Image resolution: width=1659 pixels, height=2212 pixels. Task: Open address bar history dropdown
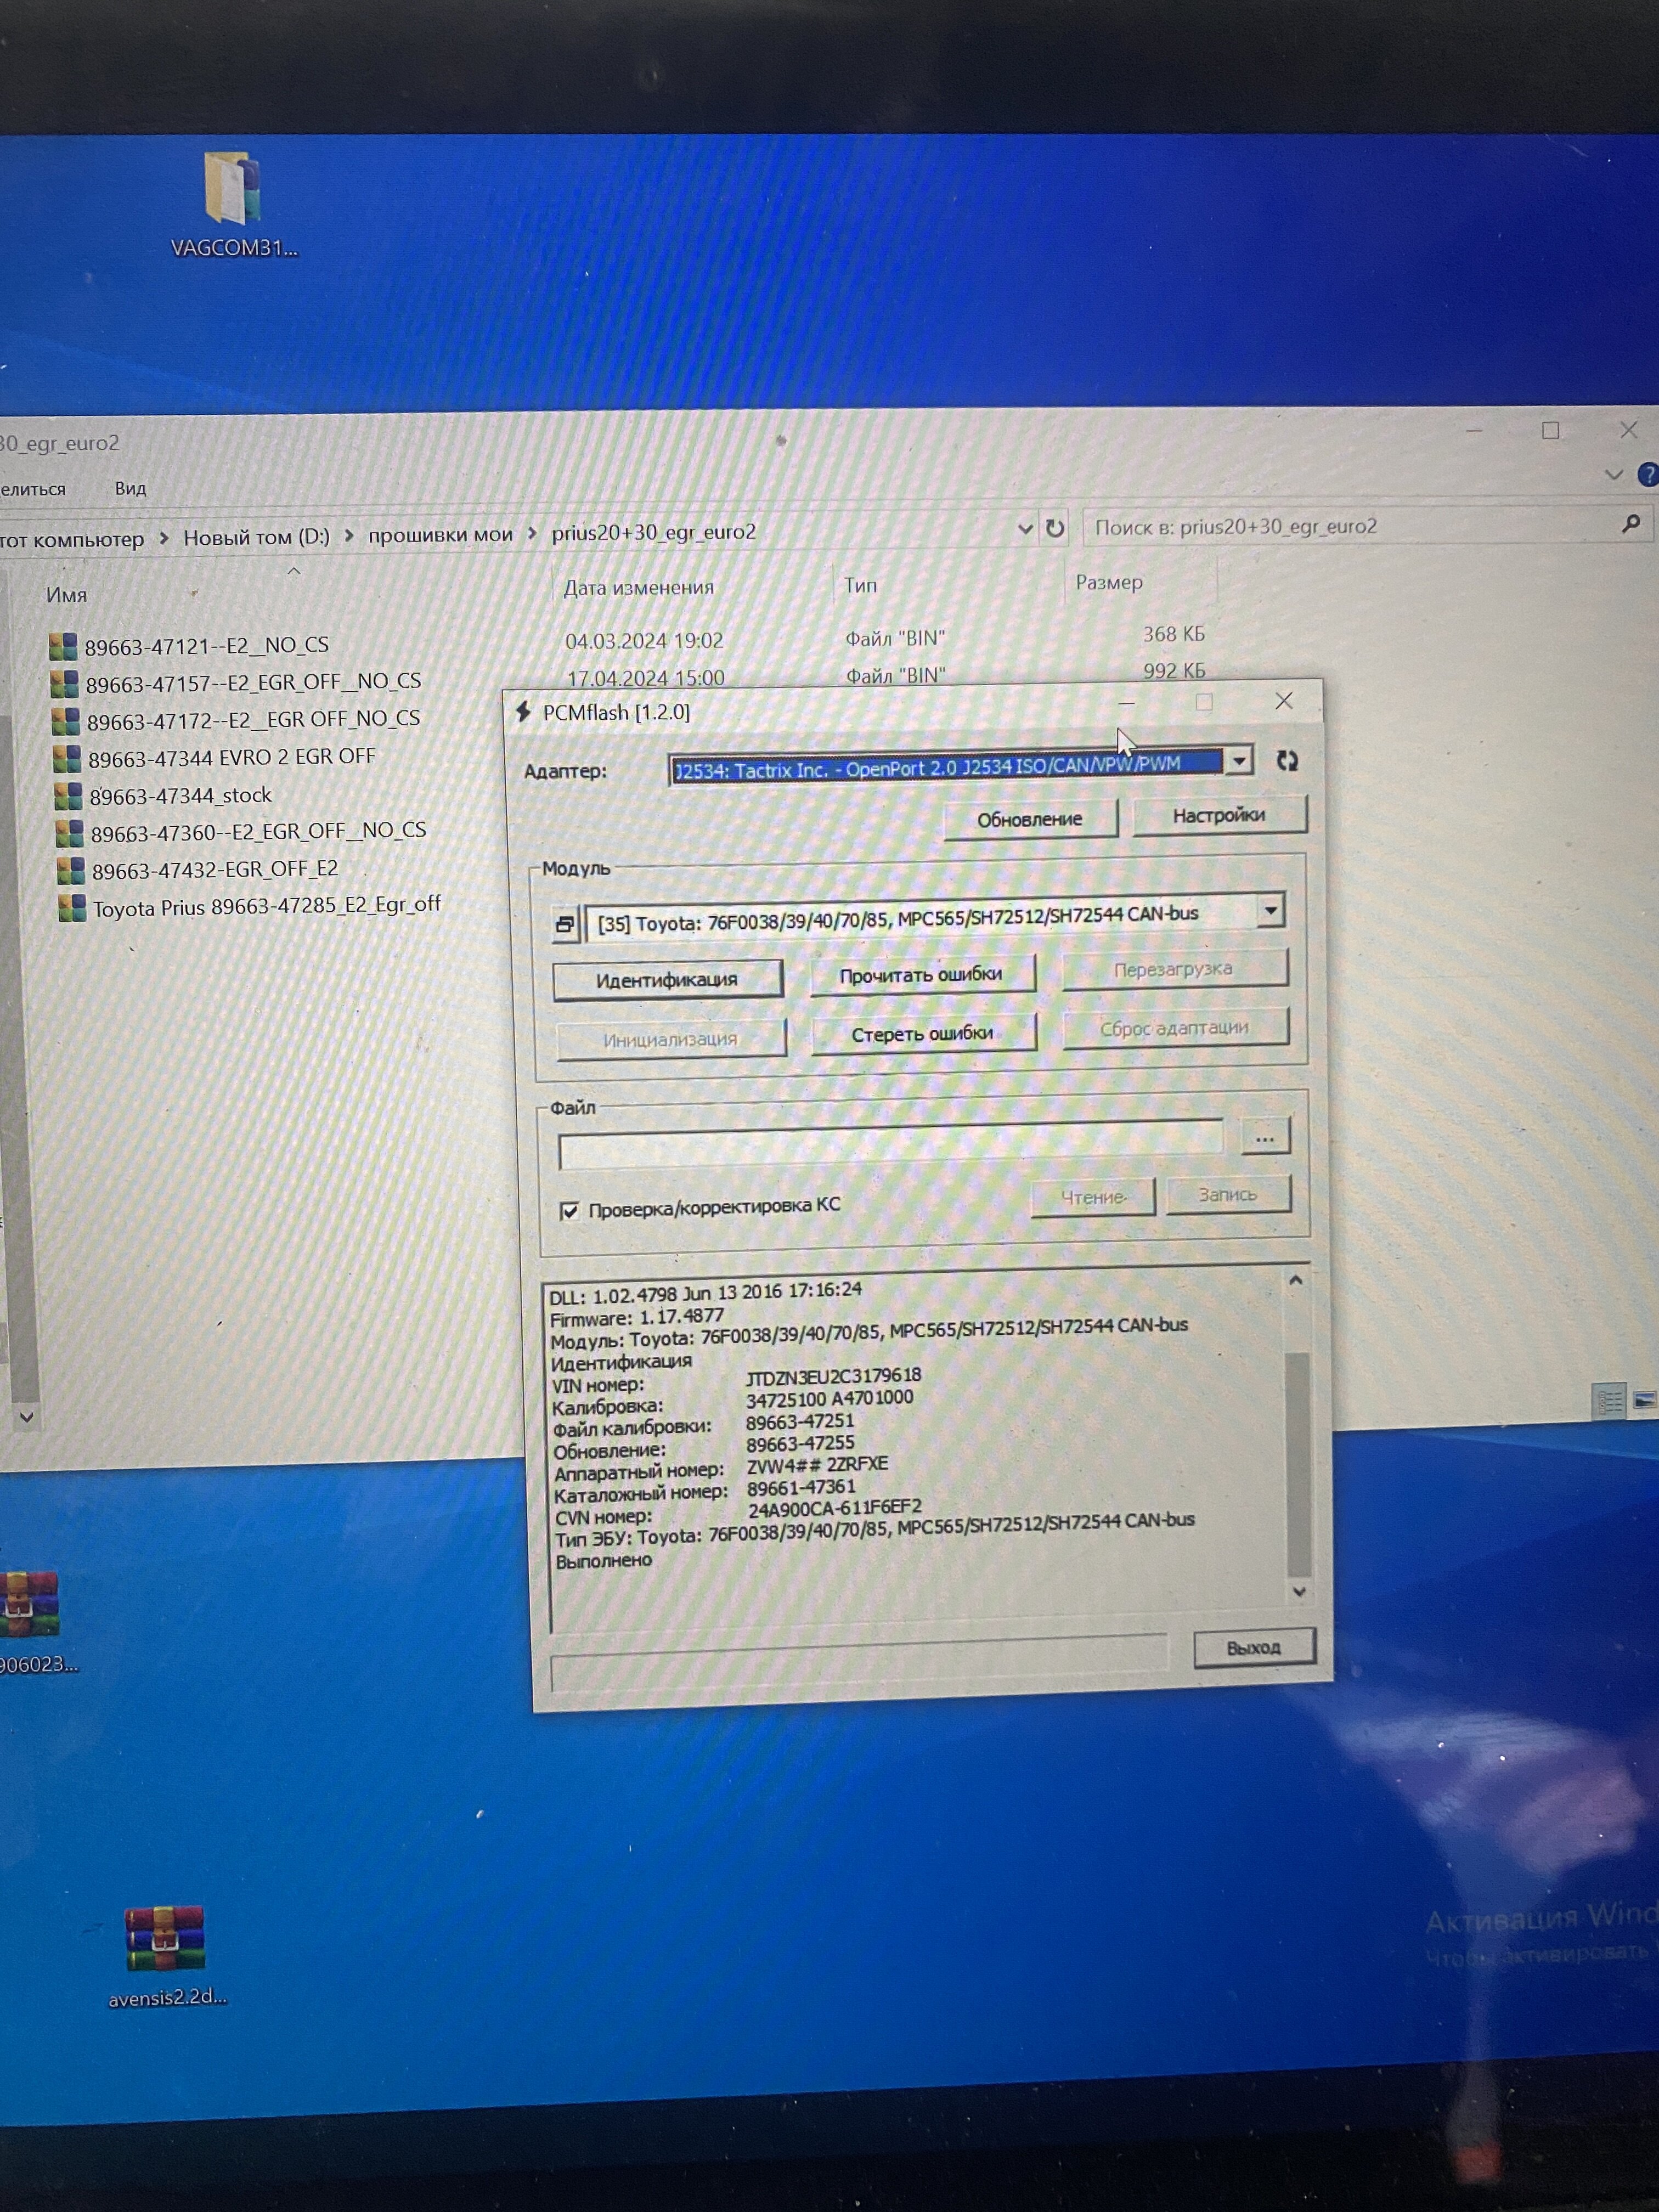coord(1025,529)
